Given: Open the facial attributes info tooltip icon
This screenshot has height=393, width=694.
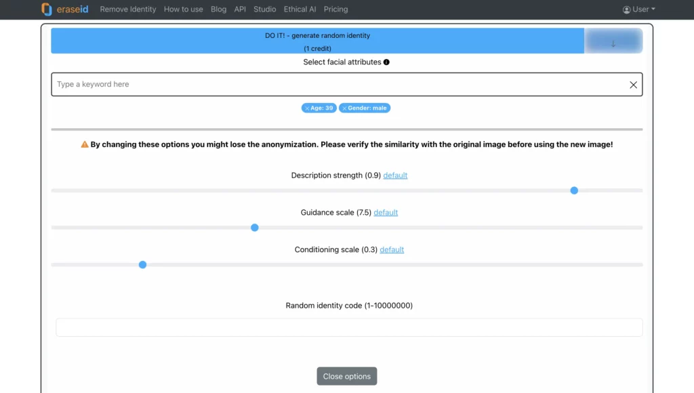Looking at the screenshot, I should pos(388,62).
